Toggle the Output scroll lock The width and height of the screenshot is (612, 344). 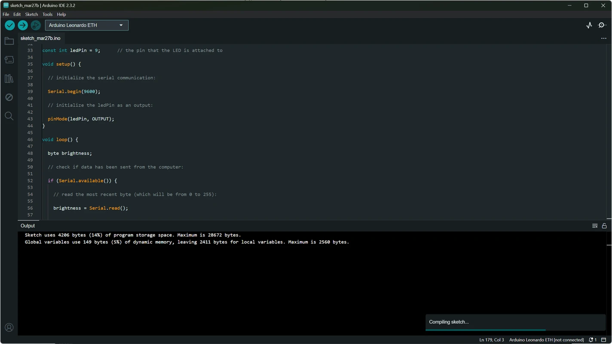point(604,226)
